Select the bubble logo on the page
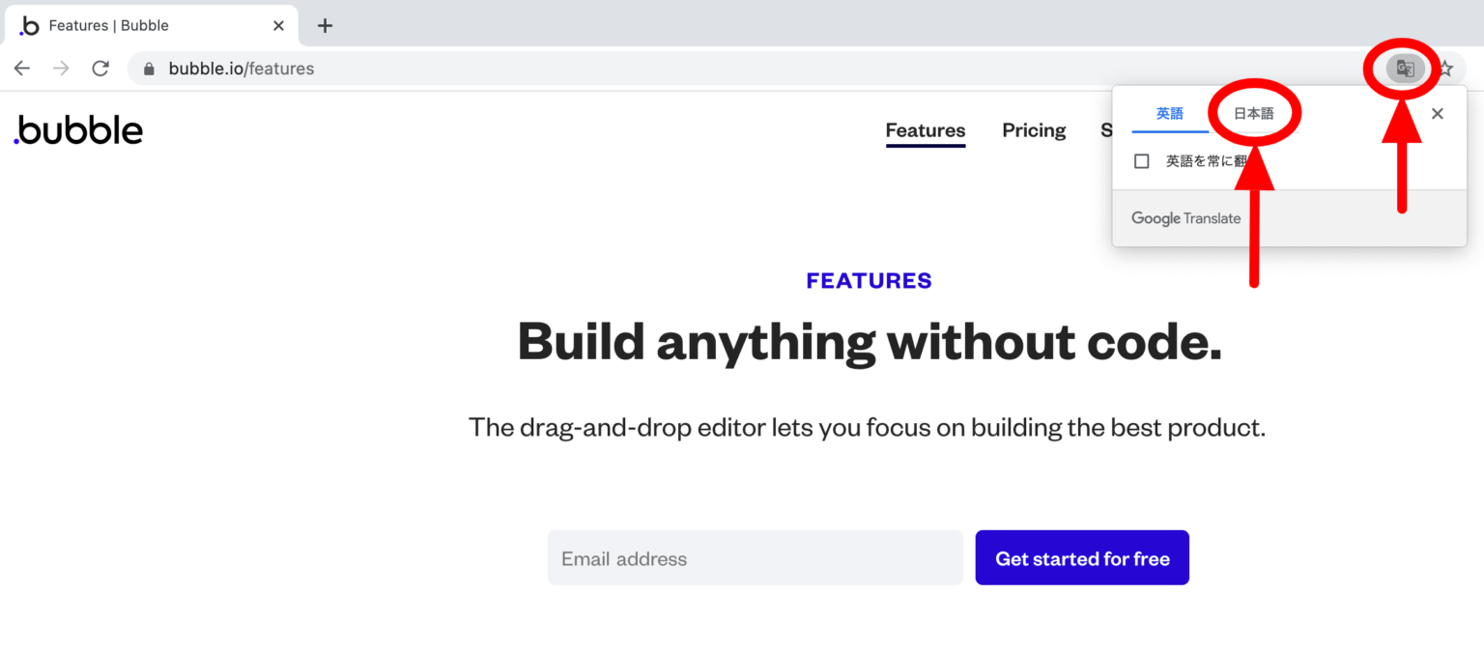Viewport: 1484px width, 651px height. tap(77, 129)
